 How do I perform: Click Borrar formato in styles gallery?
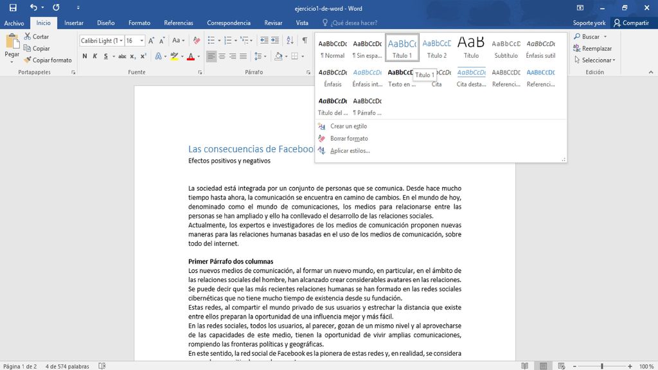coord(349,139)
